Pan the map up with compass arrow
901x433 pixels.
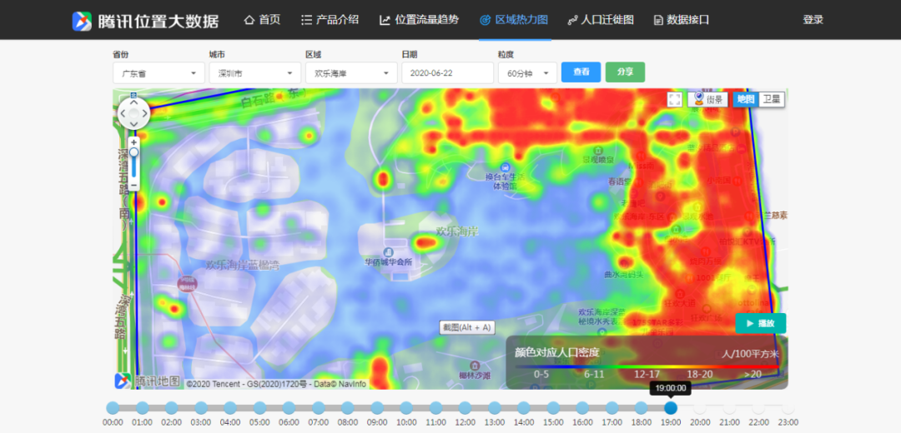coord(133,104)
